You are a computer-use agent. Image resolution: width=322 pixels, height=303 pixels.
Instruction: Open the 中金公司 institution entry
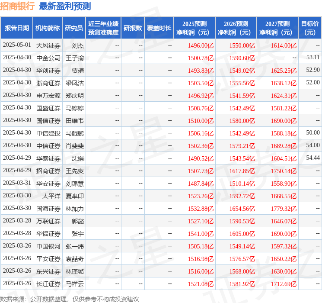[x=48, y=58]
